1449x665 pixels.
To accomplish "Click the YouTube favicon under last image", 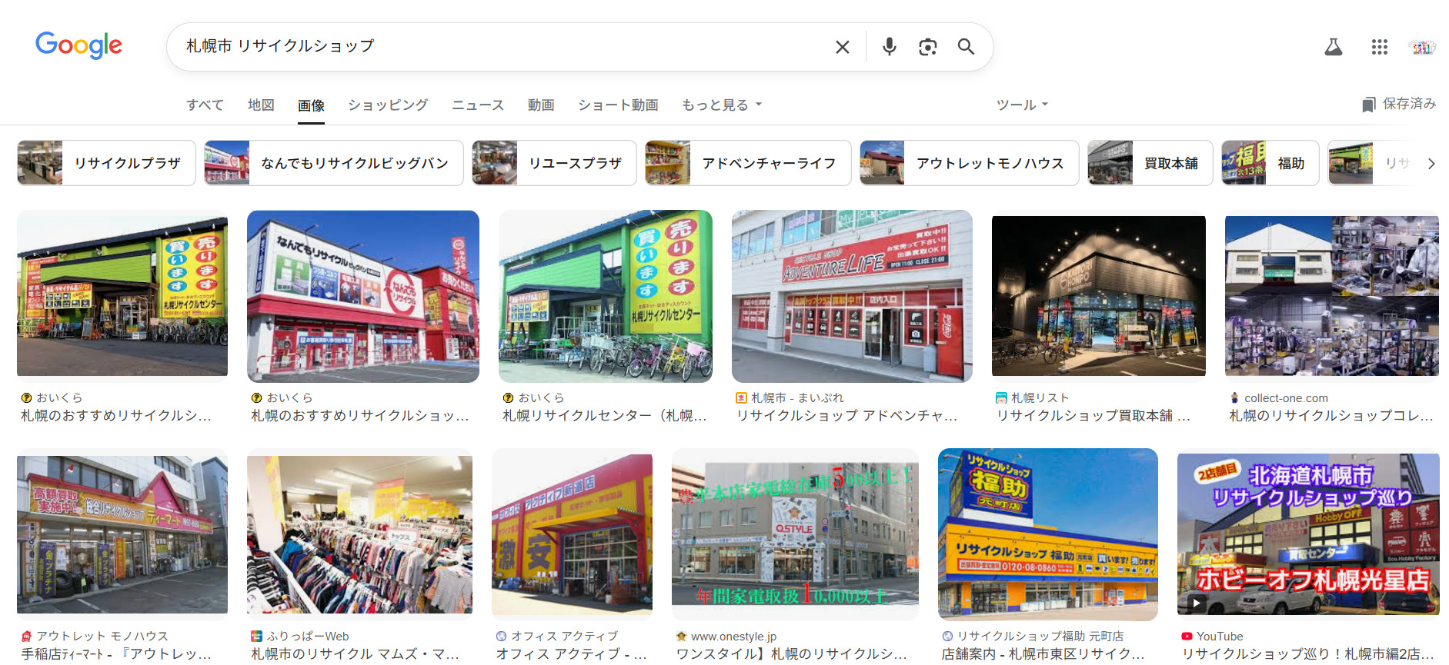I will pyautogui.click(x=1187, y=636).
